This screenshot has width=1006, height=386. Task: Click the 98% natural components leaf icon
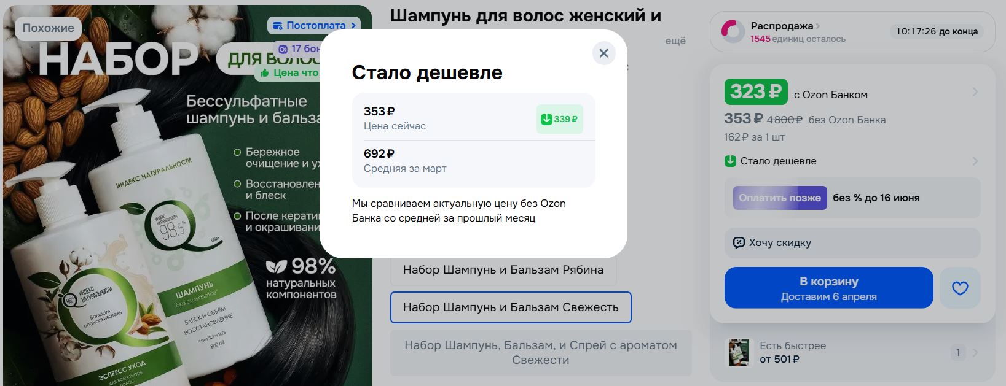pos(277,266)
